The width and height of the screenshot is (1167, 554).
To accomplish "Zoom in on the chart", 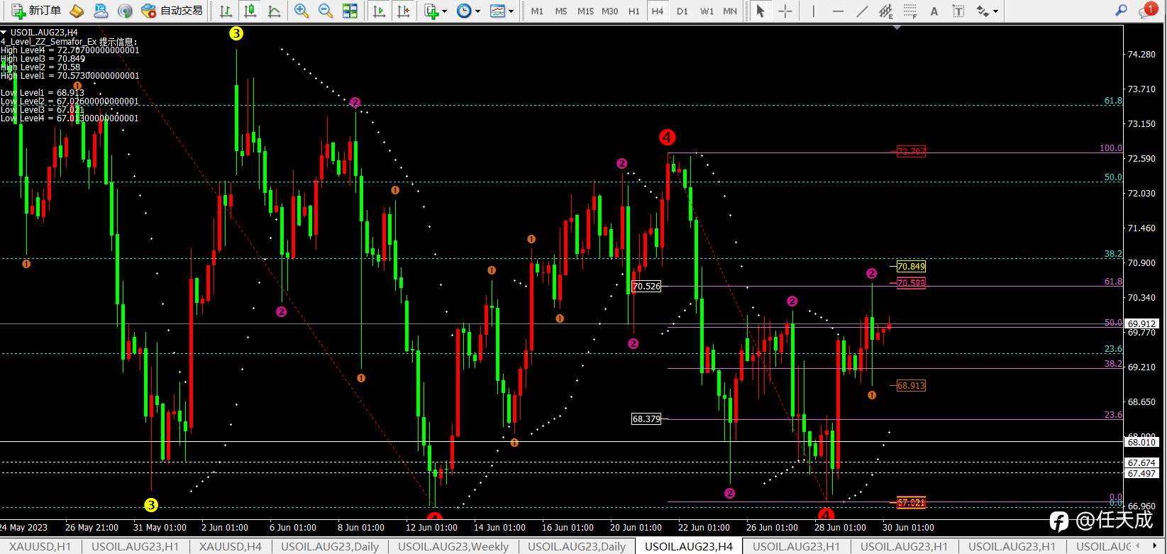I will click(x=302, y=11).
